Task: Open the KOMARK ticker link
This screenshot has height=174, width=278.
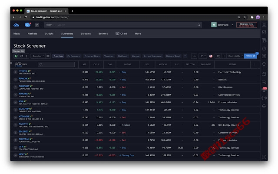Action: (23, 94)
